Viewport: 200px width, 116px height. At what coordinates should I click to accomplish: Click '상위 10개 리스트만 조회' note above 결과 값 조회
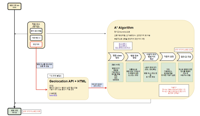click(x=184, y=50)
